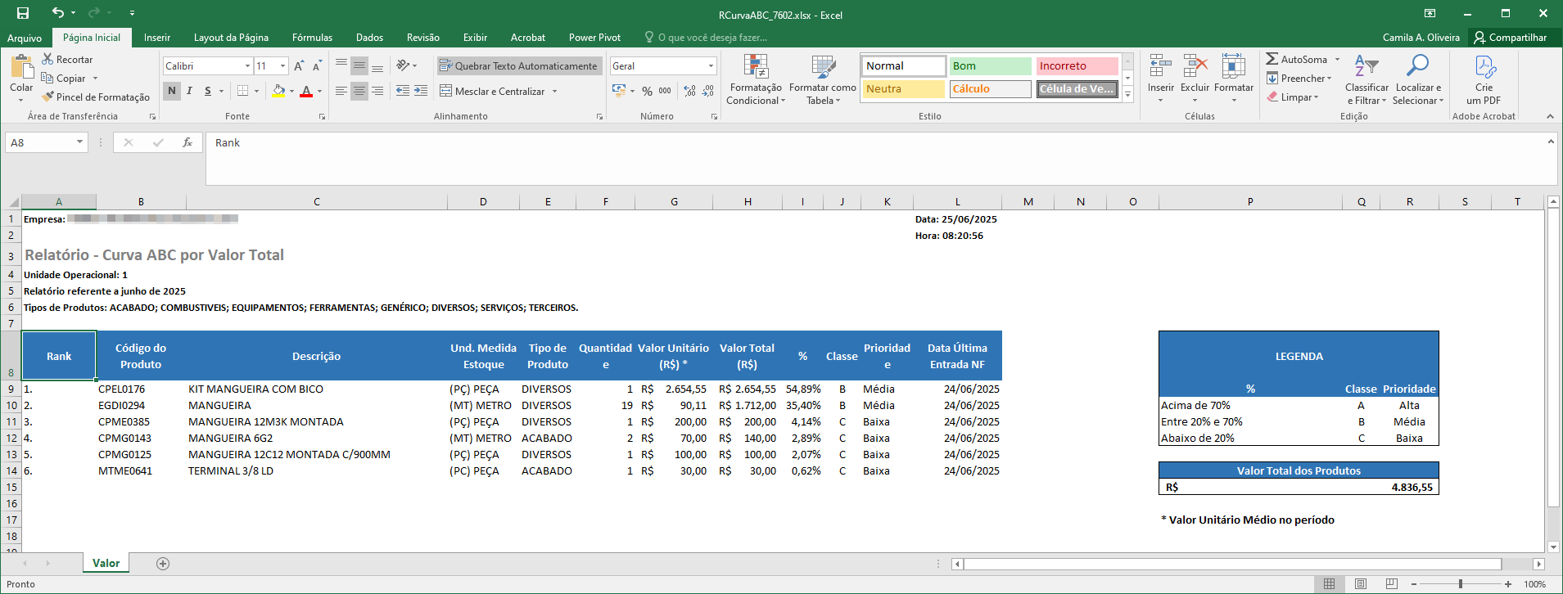Center text horizontally
This screenshot has width=1563, height=594.
359,91
